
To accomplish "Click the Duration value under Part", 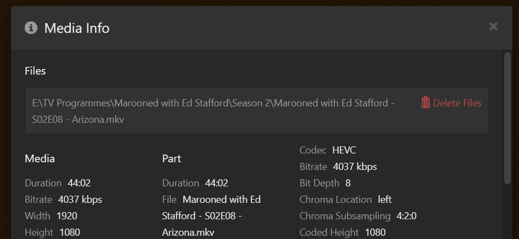I will pyautogui.click(x=217, y=183).
